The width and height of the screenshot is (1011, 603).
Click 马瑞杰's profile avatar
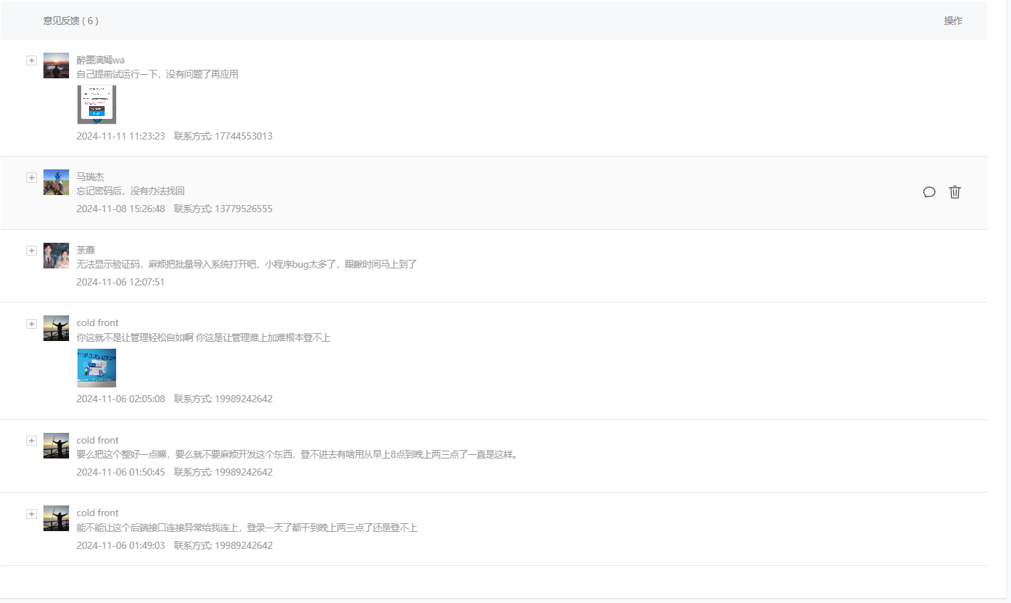coord(56,182)
